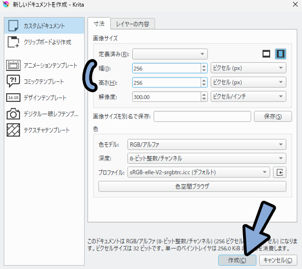Screen dimensions: 302x269
Task: Open the Texture Templates pattern icon
Action: [x=13, y=130]
